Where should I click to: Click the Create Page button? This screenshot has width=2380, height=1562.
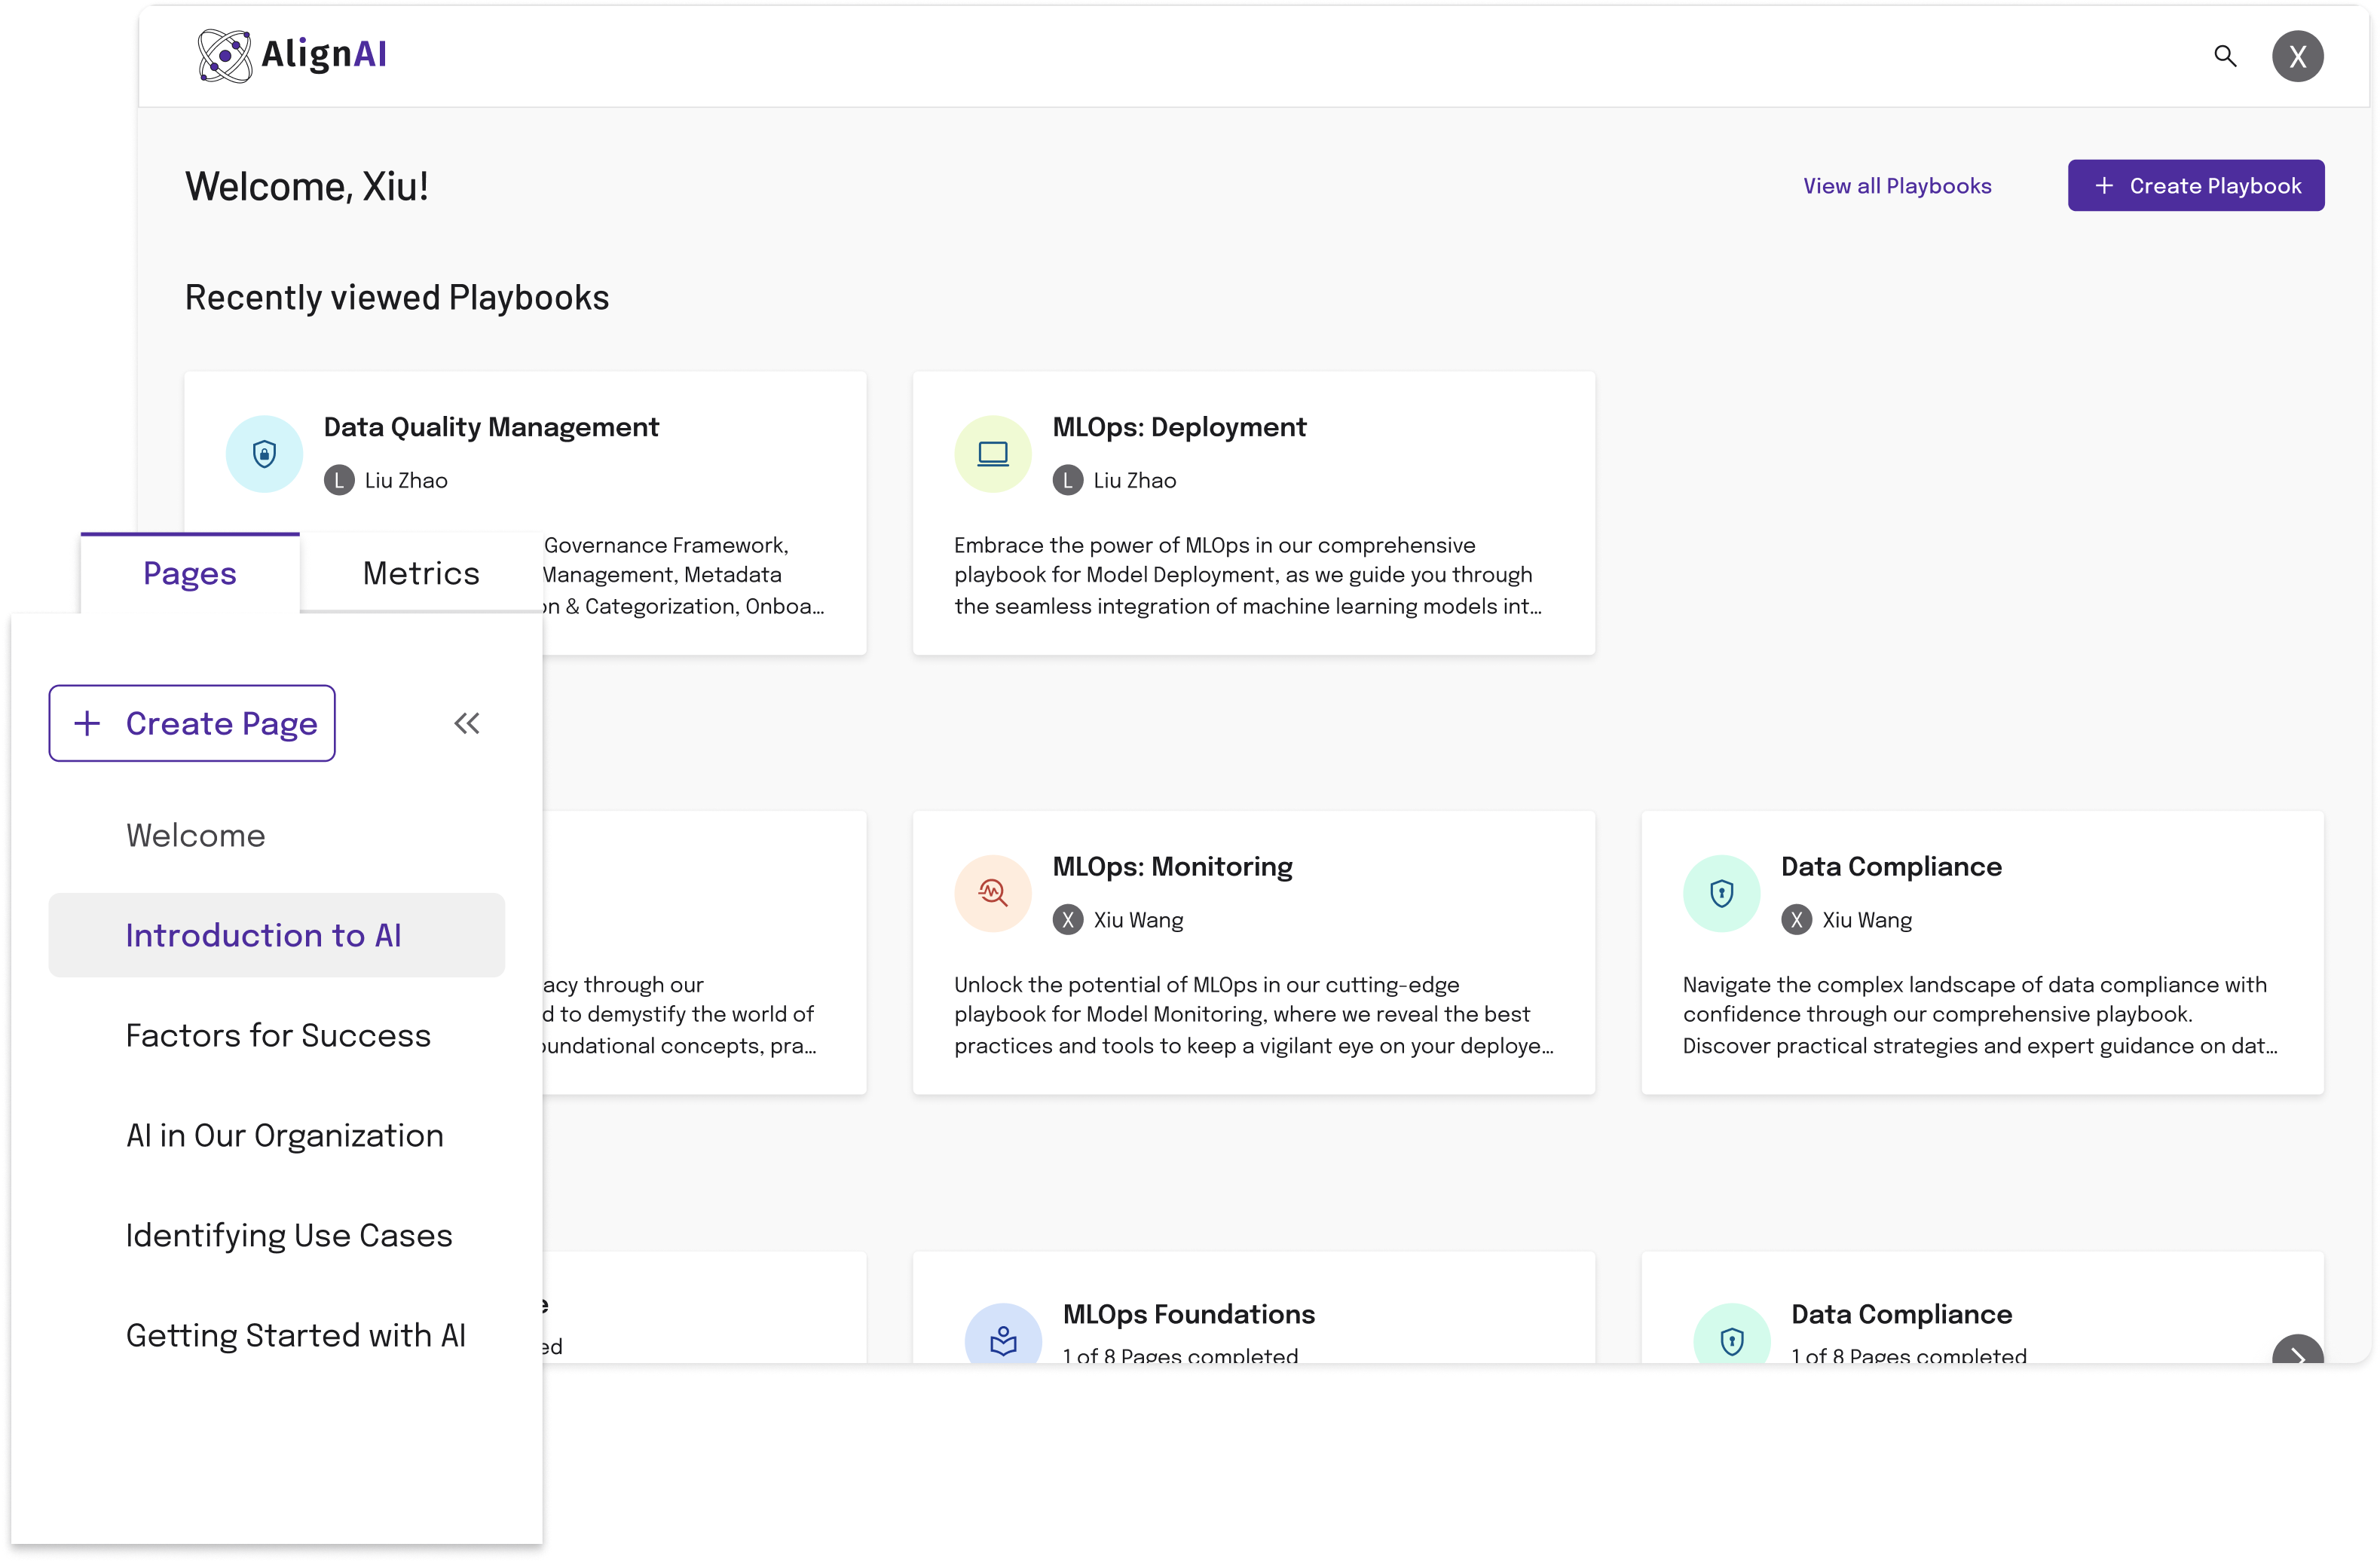tap(191, 722)
